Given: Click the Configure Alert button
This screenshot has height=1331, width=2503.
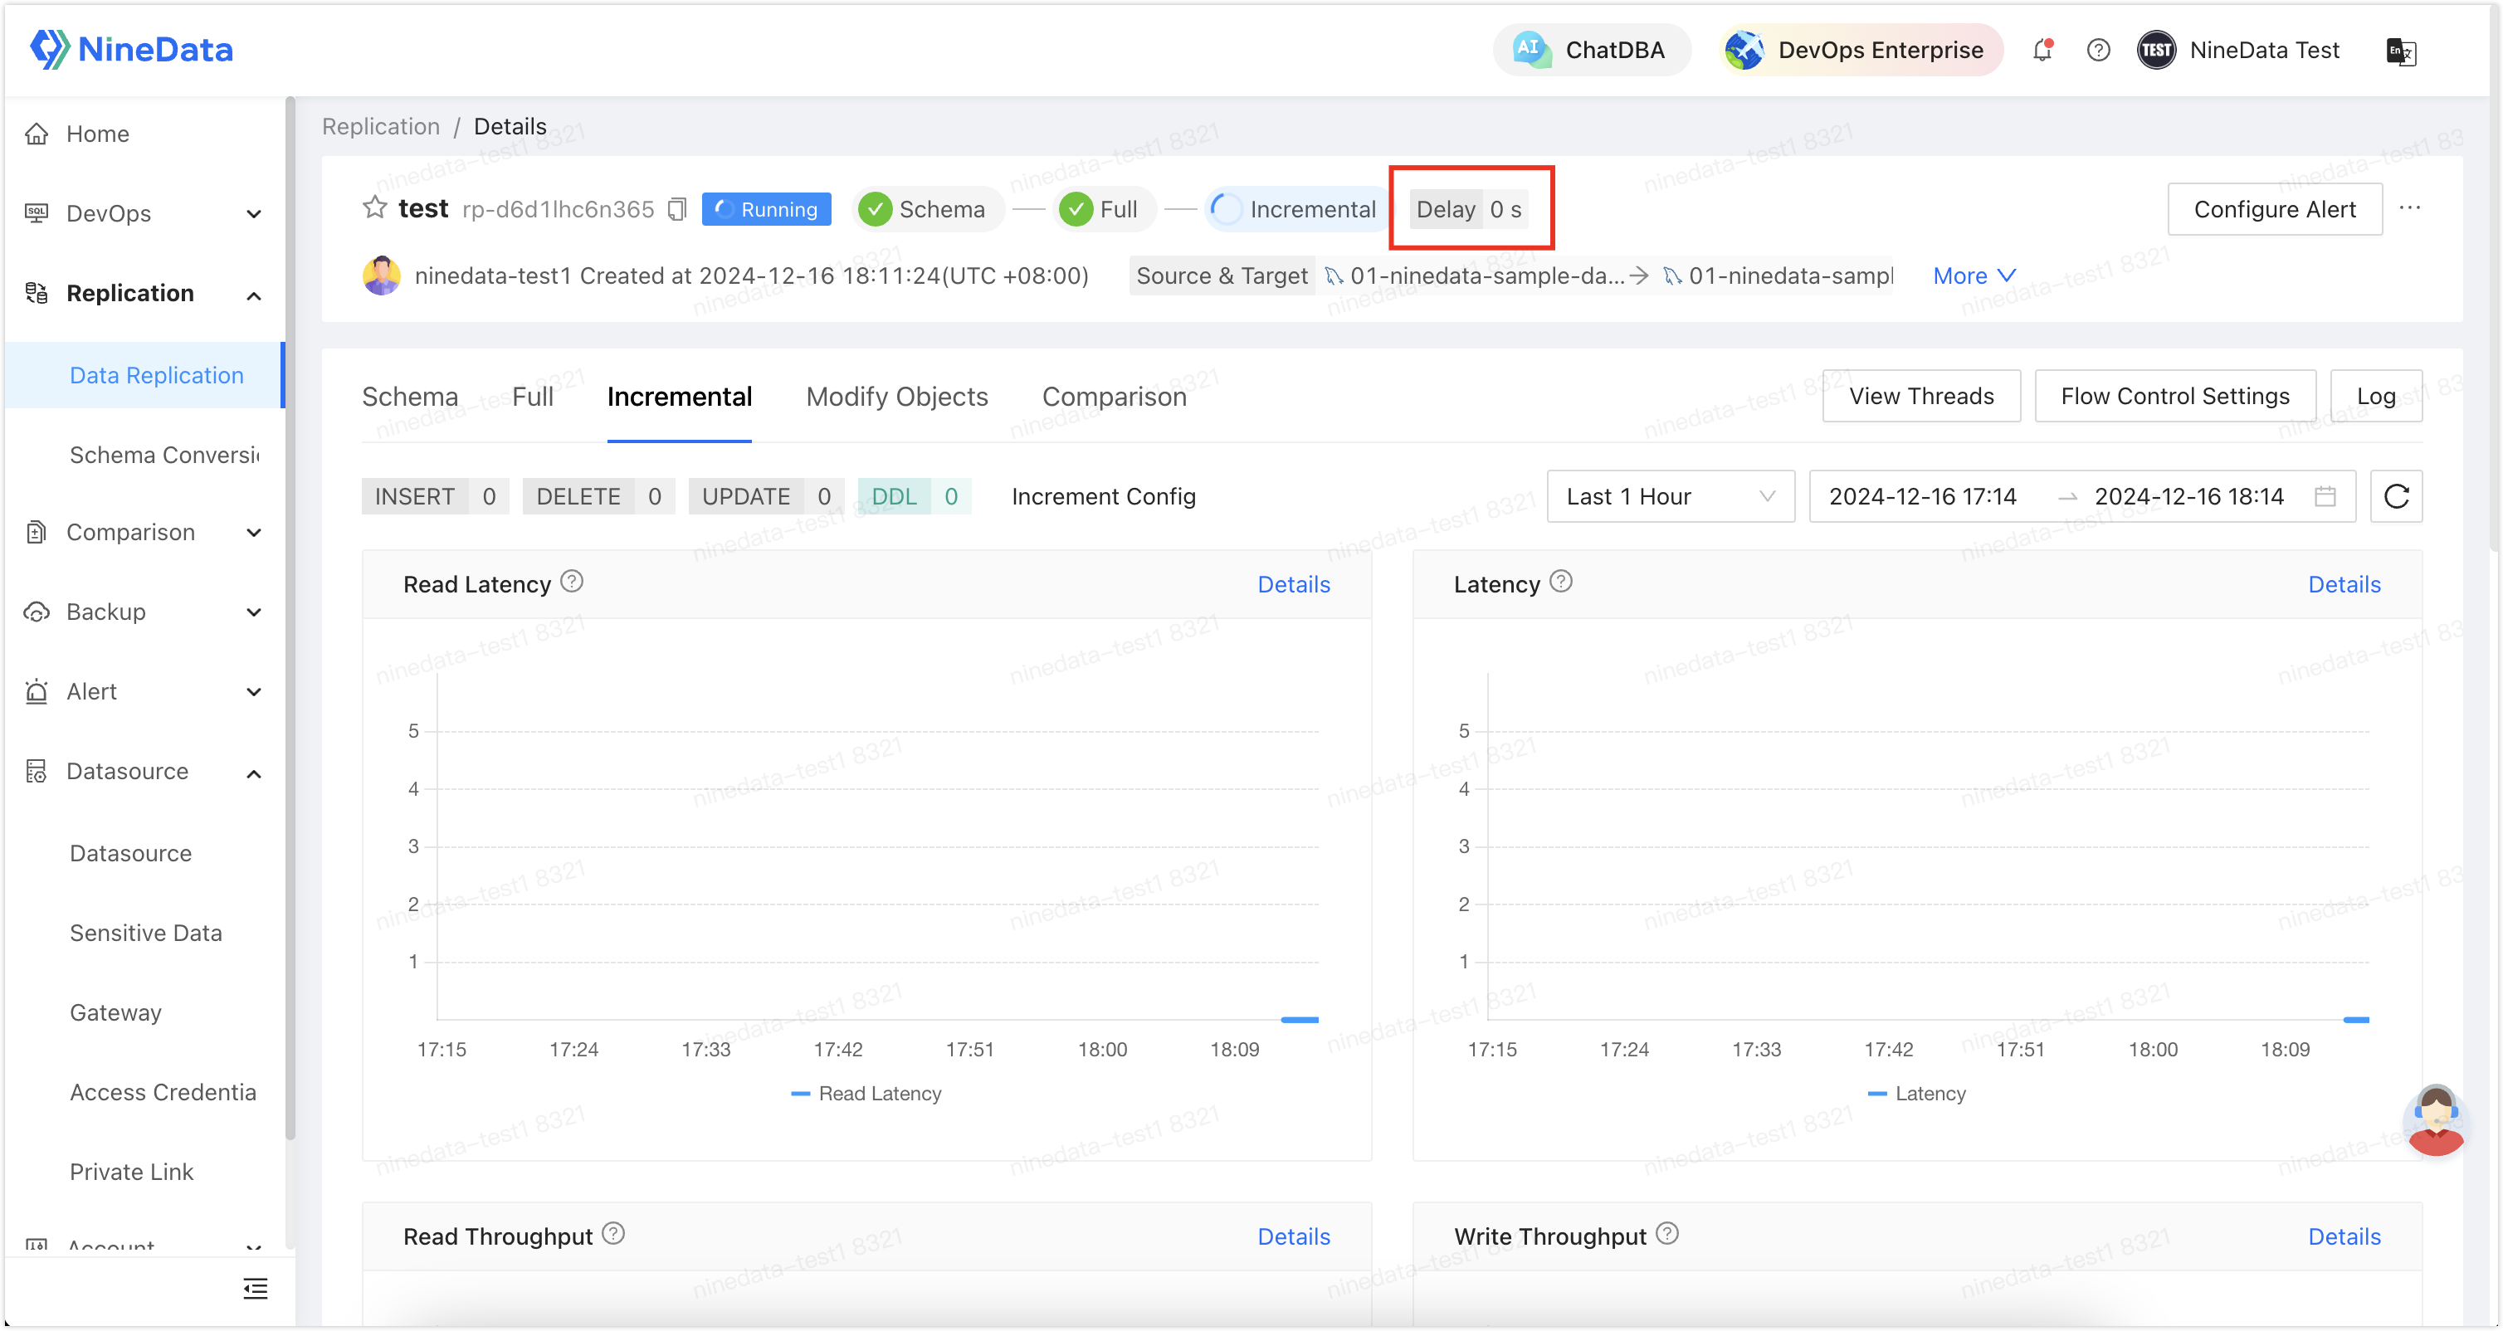Looking at the screenshot, I should coord(2275,209).
